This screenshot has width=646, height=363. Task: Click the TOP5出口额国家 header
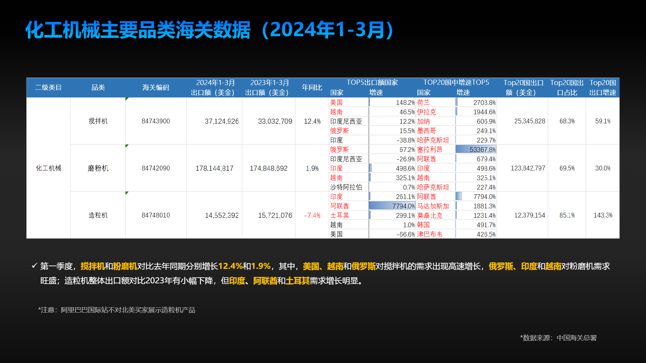click(x=372, y=82)
